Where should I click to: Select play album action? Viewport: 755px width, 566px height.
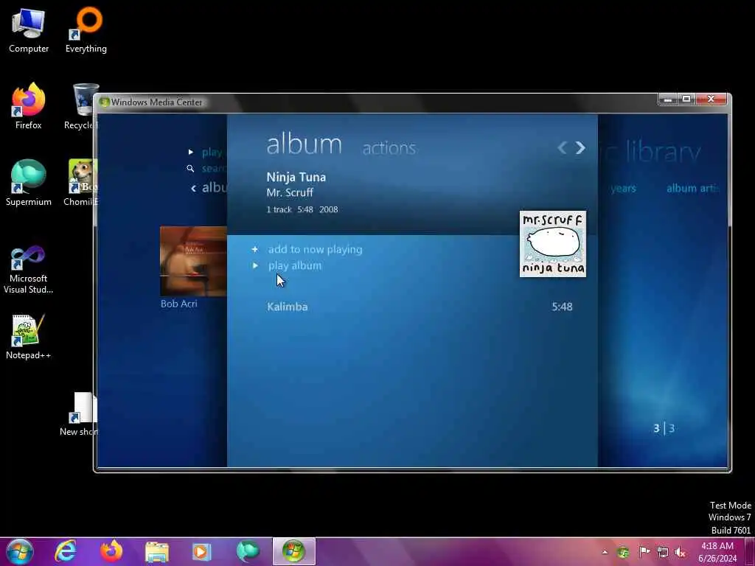[295, 265]
